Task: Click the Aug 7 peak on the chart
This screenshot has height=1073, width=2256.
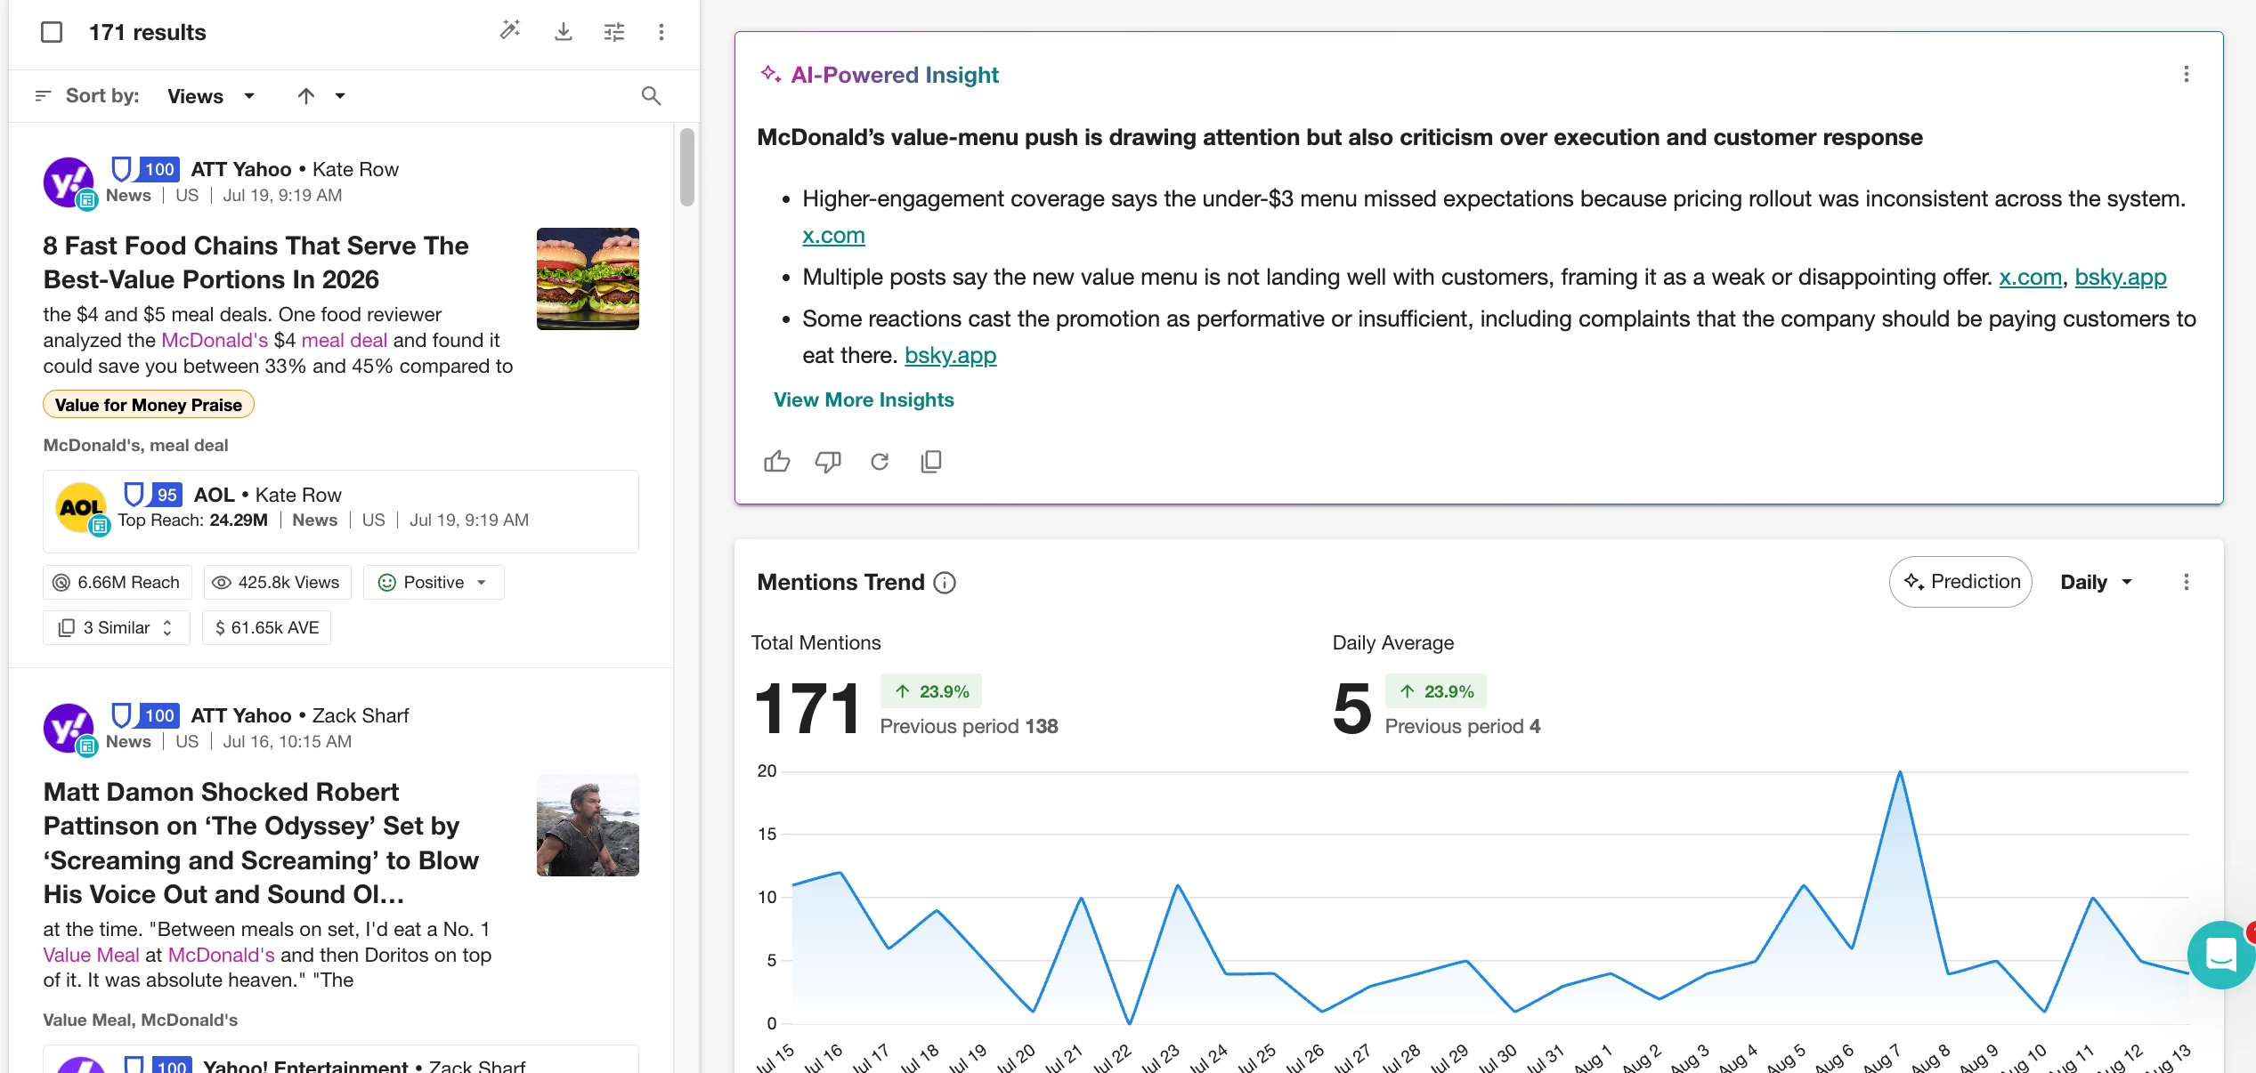Action: click(x=1900, y=772)
